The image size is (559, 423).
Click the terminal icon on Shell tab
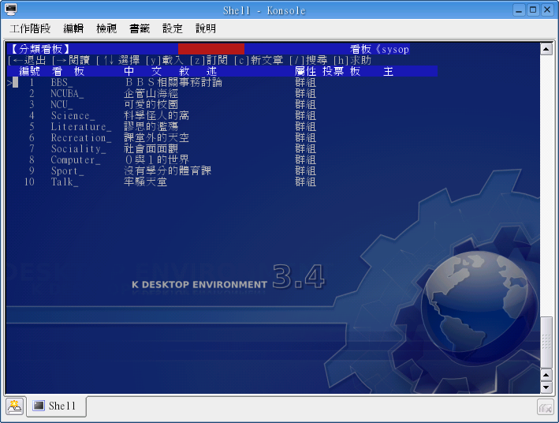click(39, 406)
